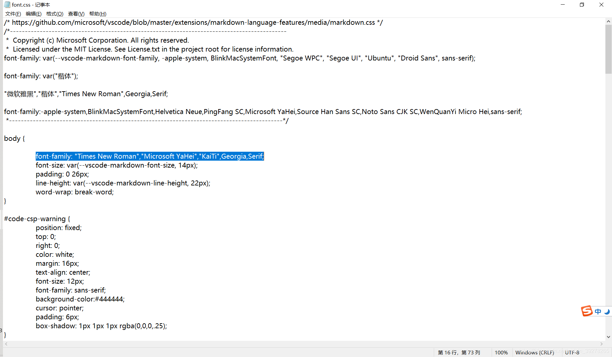Click the Notepad icon in the title bar
This screenshot has height=357, width=612.
coord(7,5)
